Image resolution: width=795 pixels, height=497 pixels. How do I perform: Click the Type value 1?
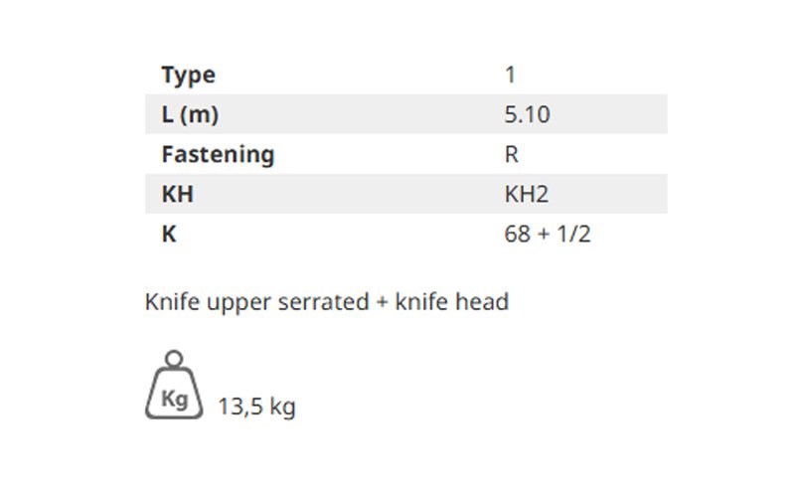[x=510, y=75]
